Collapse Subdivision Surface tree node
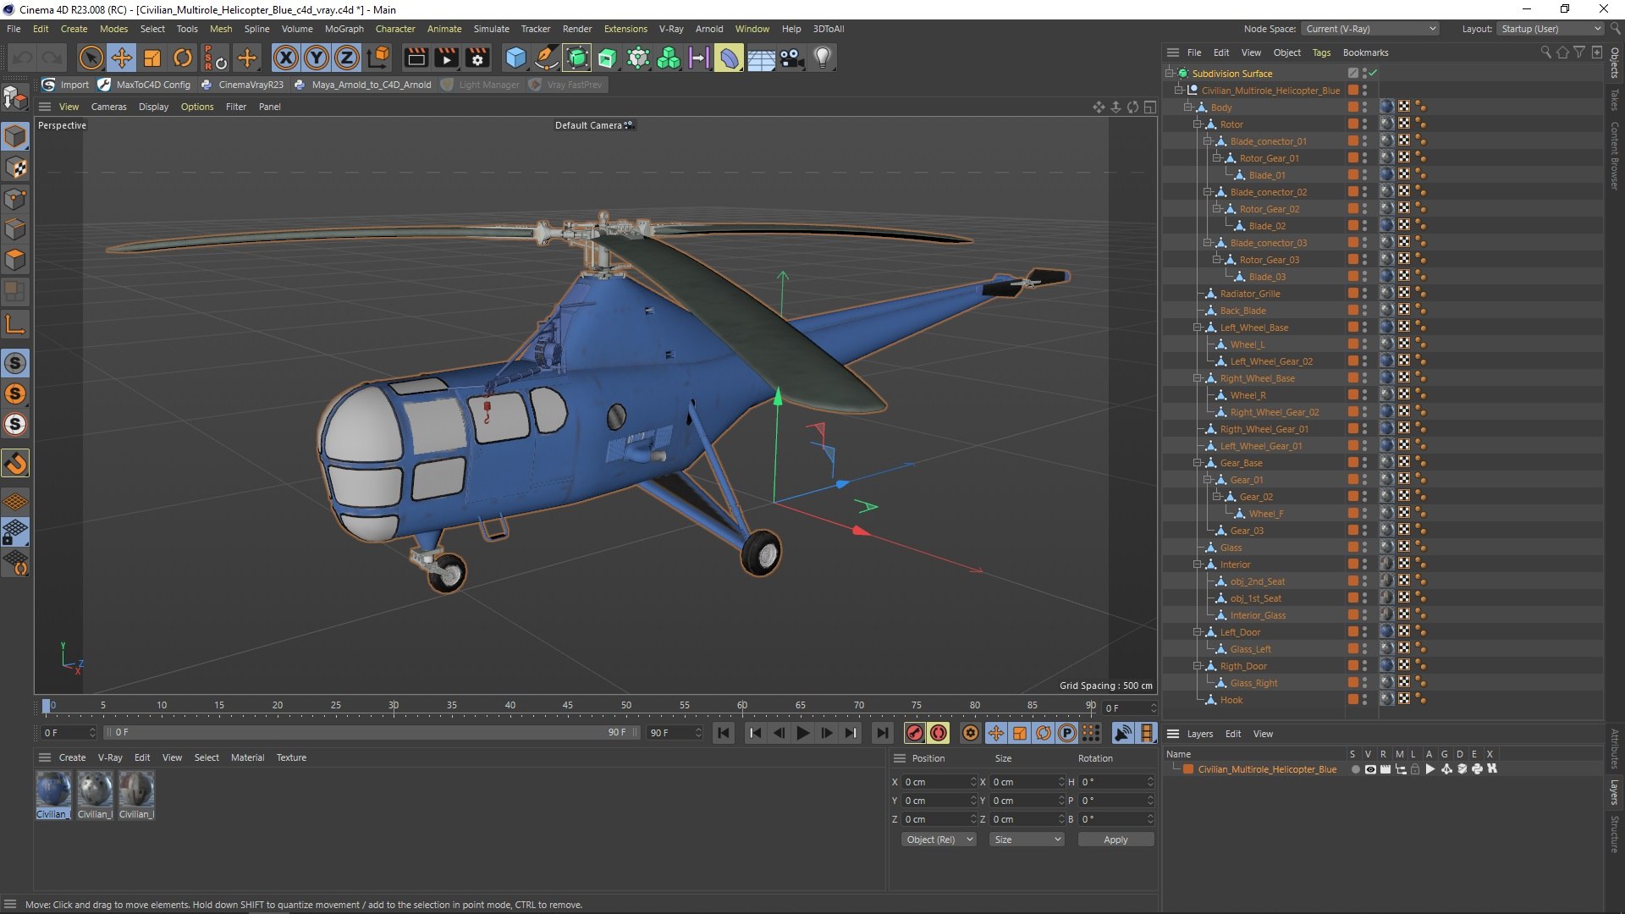Image resolution: width=1625 pixels, height=914 pixels. pos(1169,74)
